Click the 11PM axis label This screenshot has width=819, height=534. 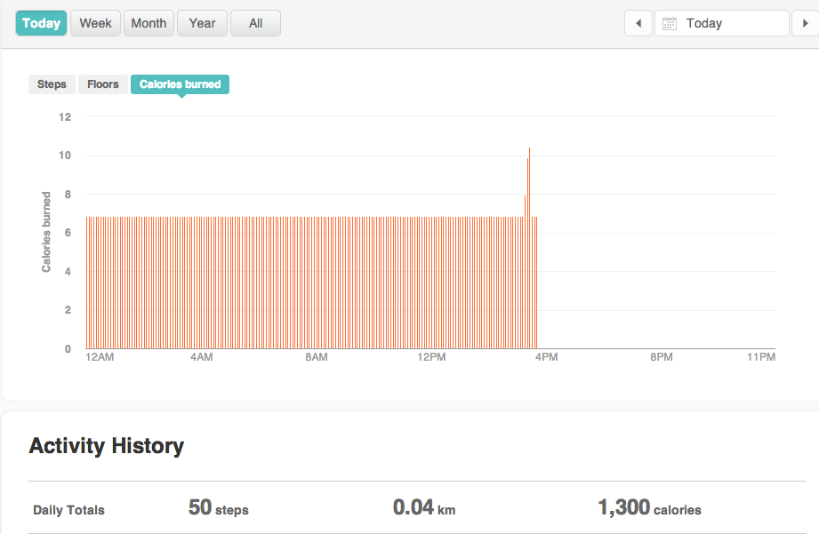coord(761,357)
